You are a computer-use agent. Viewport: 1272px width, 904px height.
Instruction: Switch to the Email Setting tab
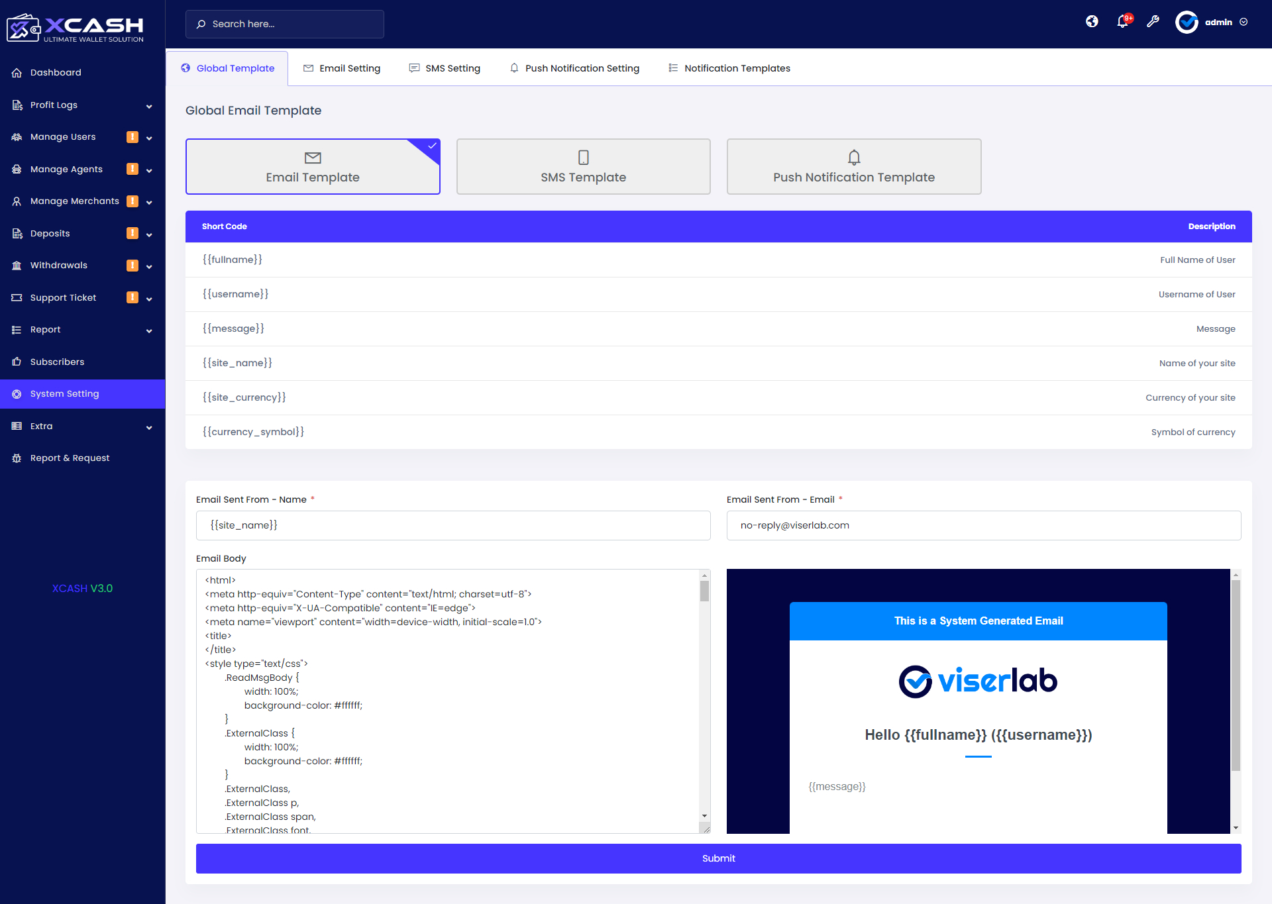pyautogui.click(x=342, y=68)
